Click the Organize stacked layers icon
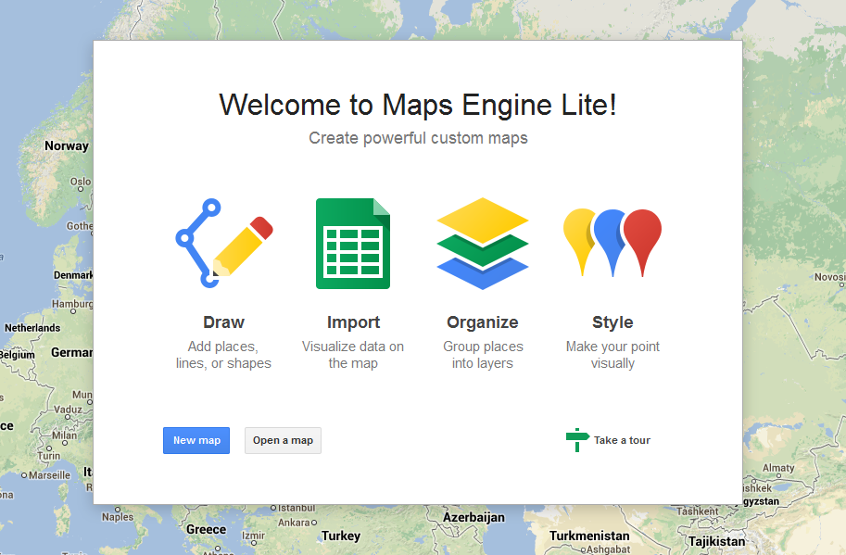Image resolution: width=846 pixels, height=555 pixels. [483, 244]
